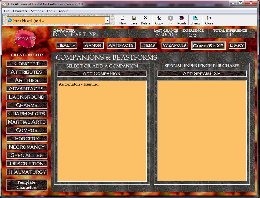Click the XP toolbar icon
This screenshot has width=260, height=198.
(x=170, y=20)
